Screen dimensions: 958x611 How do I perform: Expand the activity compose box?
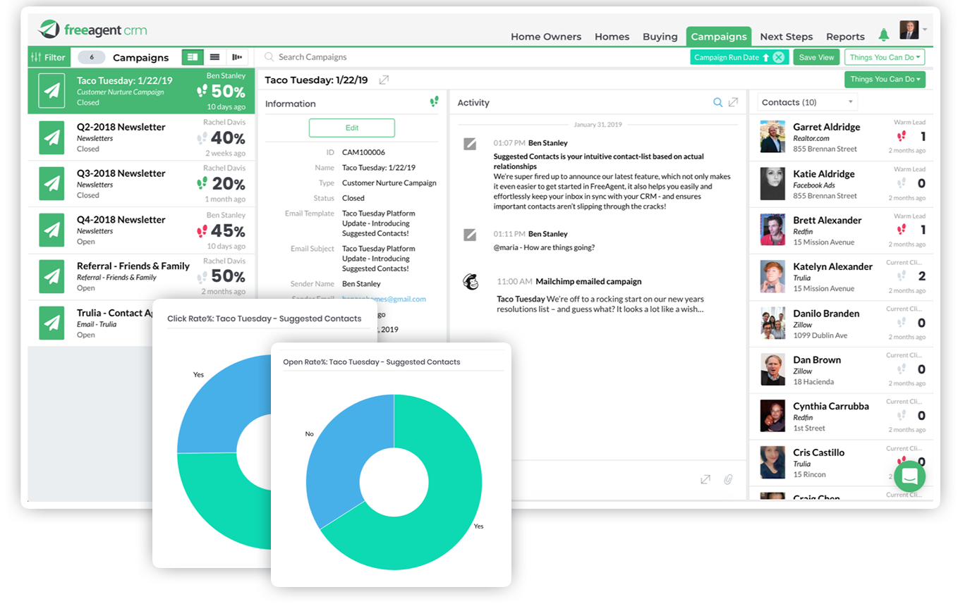coord(705,479)
